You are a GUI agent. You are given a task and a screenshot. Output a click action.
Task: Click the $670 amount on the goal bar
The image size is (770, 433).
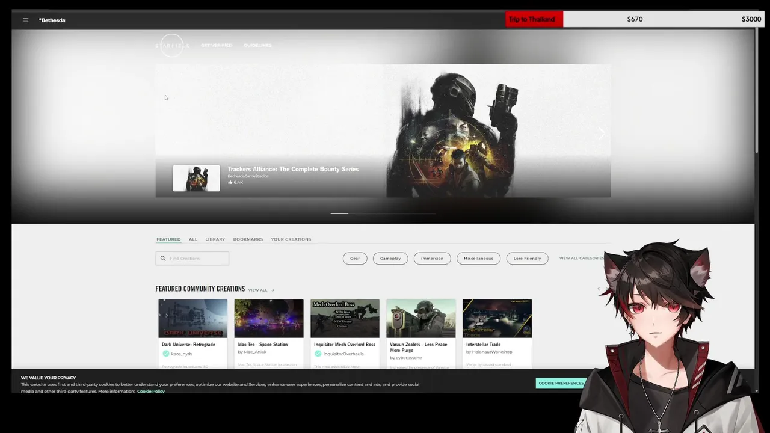635,19
